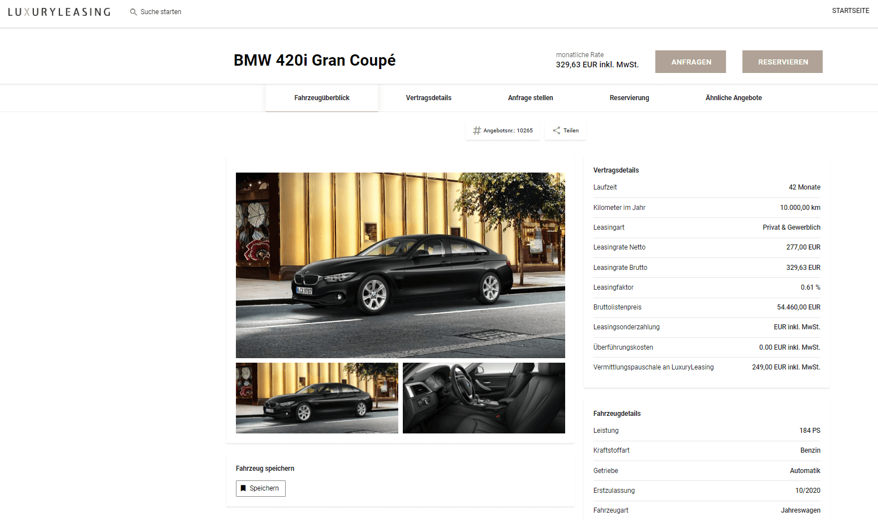Click the 'Fahrzeug speichern' heading

pos(265,469)
